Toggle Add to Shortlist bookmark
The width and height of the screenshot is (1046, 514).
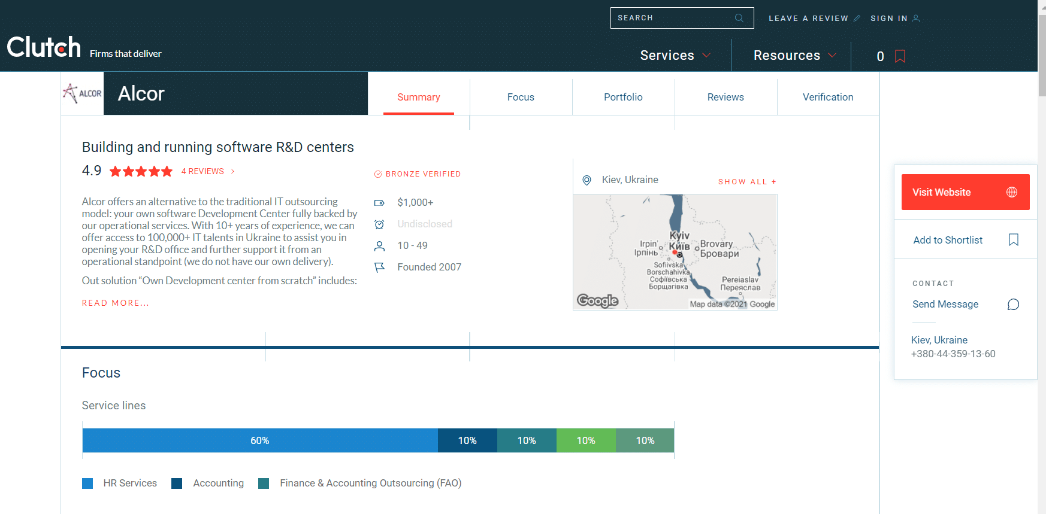click(1013, 240)
